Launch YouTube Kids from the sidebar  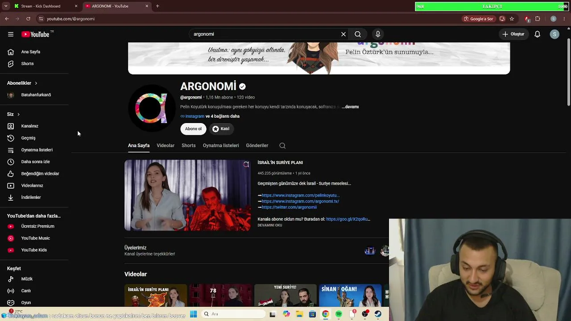tap(34, 250)
